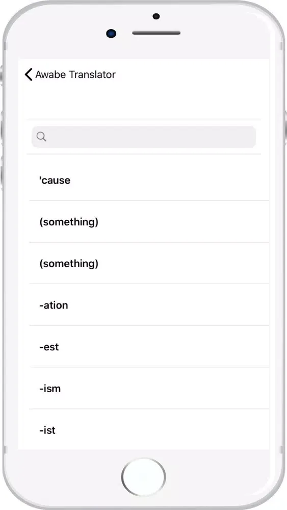Select the second (something) entry
287x510 pixels.
149,263
